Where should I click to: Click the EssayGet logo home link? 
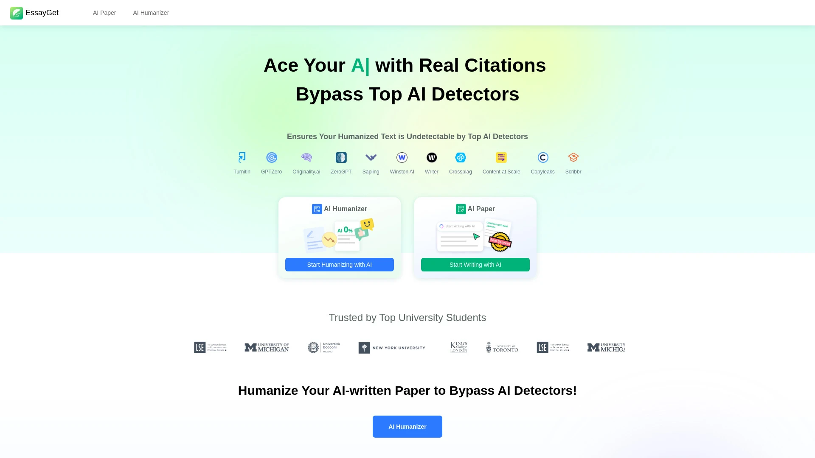35,12
